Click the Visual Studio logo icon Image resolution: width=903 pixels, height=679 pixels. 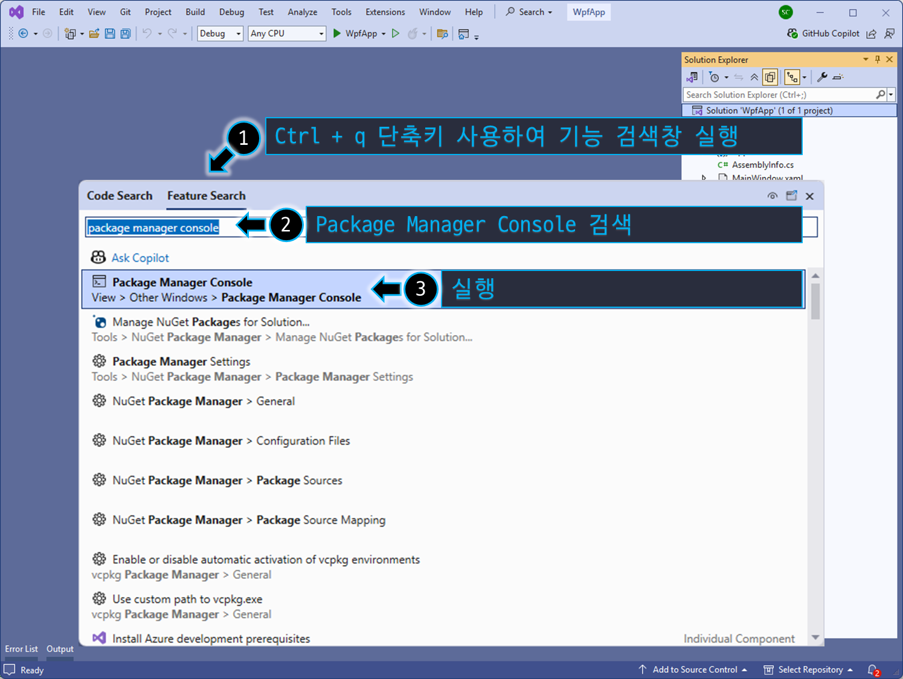tap(16, 12)
